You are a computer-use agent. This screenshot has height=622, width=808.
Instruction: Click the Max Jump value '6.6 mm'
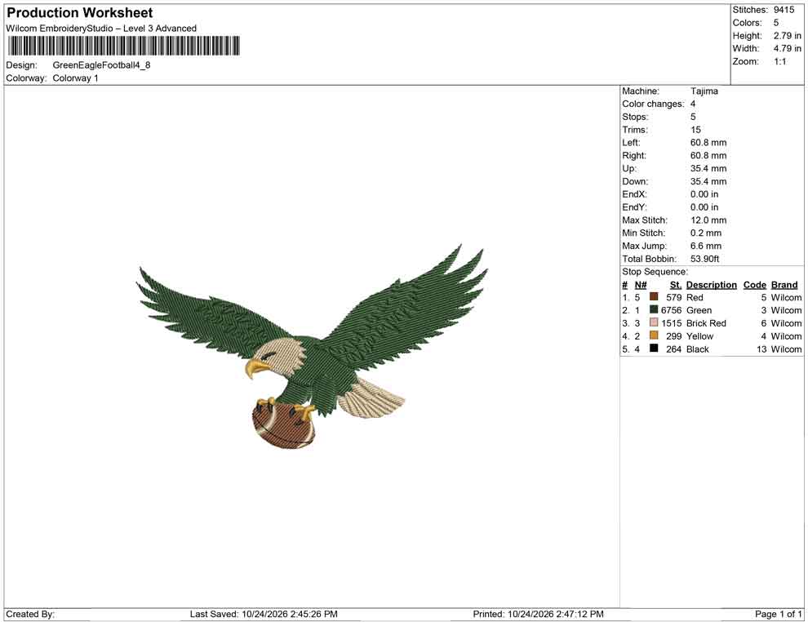click(x=706, y=246)
